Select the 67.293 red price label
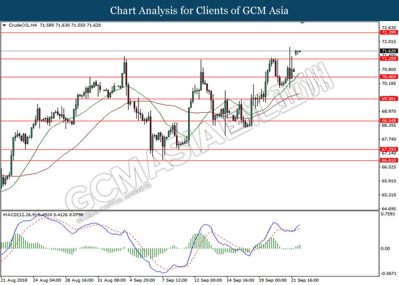This screenshot has height=285, width=399. tap(389, 149)
